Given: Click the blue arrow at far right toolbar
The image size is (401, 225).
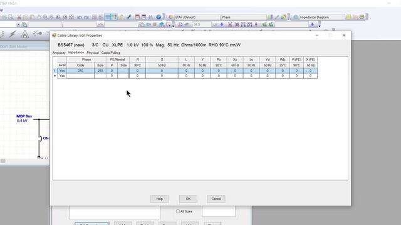Looking at the screenshot, I should coord(312,24).
